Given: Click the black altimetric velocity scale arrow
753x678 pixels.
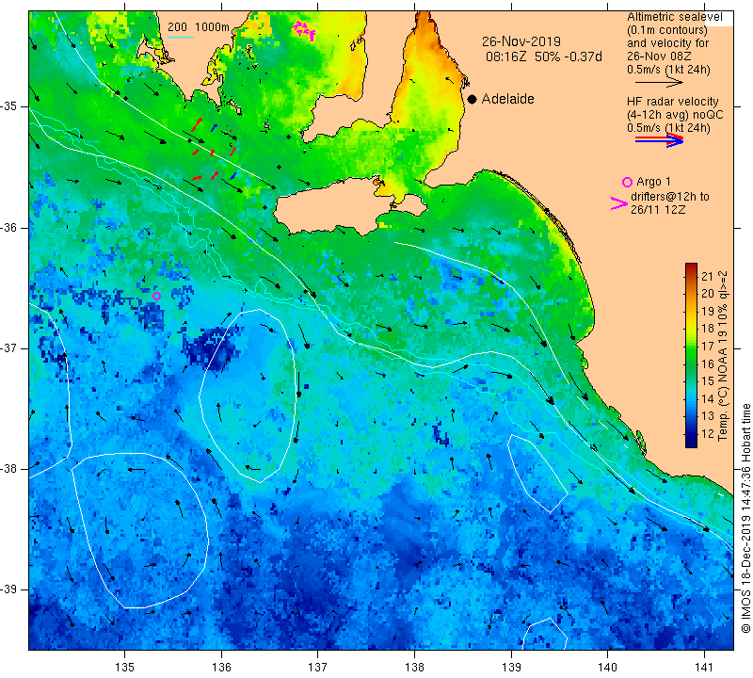Looking at the screenshot, I should (658, 82).
